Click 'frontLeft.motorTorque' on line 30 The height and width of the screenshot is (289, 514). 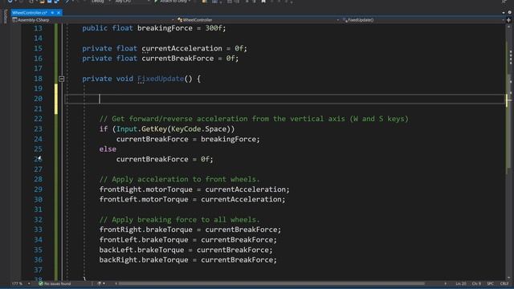(x=144, y=199)
